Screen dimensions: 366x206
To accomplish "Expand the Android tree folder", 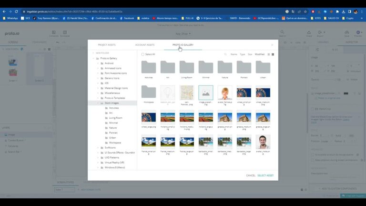I will 98,63.
